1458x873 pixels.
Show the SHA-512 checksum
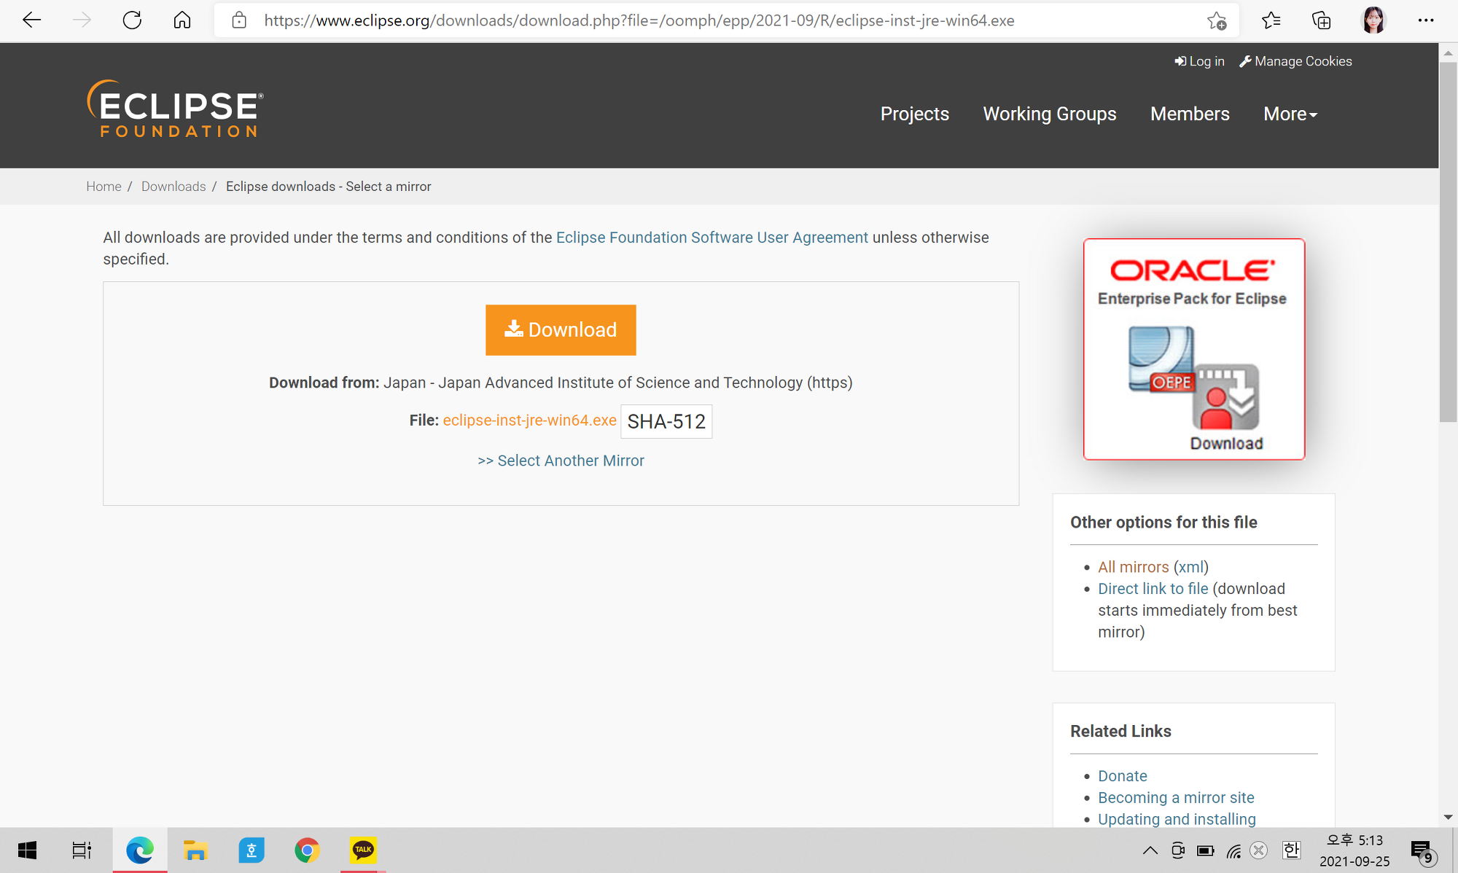click(x=666, y=421)
